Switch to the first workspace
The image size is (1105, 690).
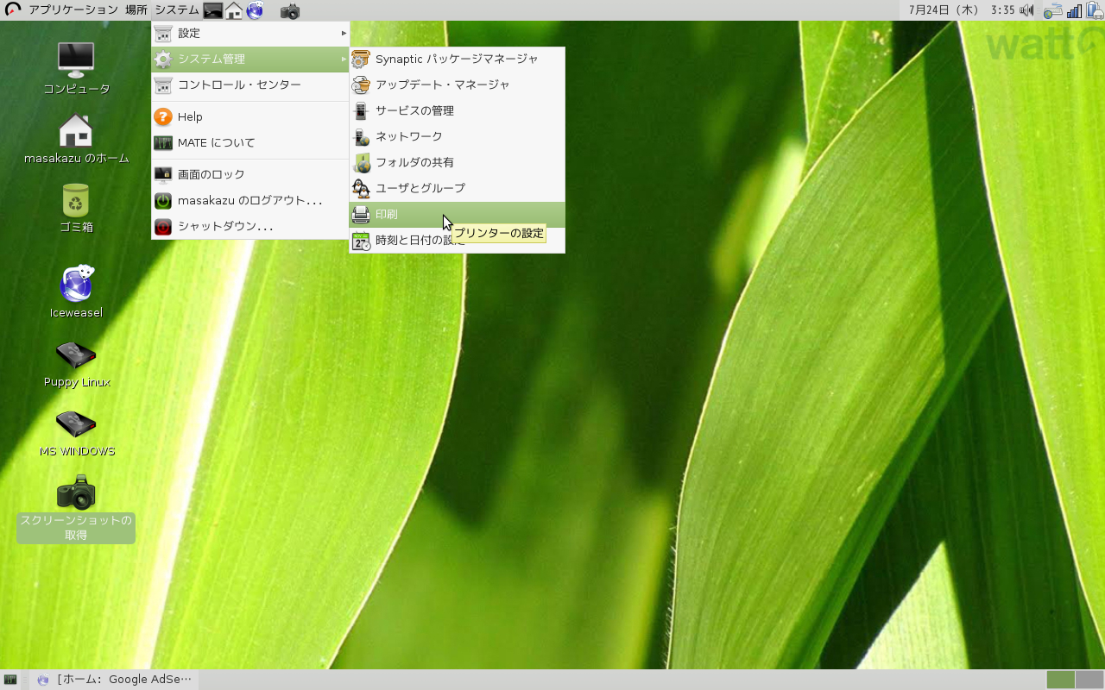1061,680
